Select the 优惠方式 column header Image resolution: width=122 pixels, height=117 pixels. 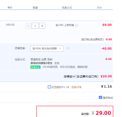67,7
